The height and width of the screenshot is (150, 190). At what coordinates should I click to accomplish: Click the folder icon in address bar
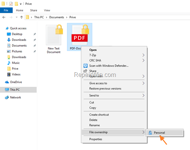(x=27, y=17)
